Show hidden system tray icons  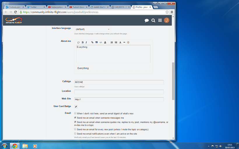209,146
